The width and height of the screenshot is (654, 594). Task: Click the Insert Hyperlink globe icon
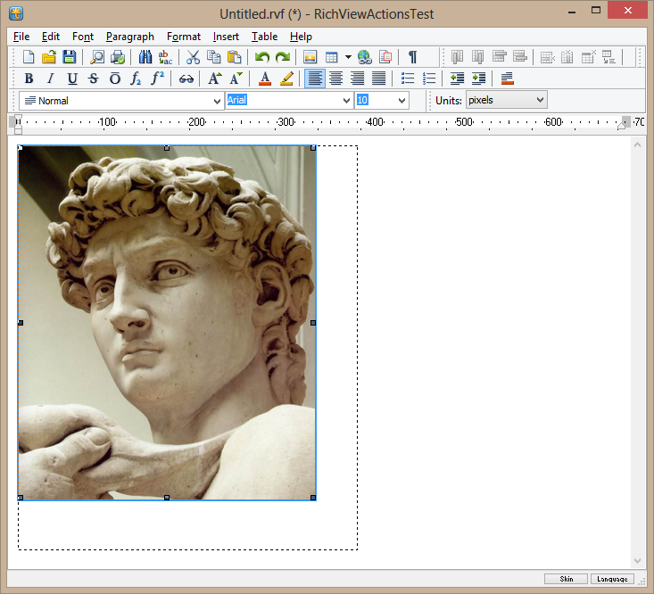coord(365,57)
